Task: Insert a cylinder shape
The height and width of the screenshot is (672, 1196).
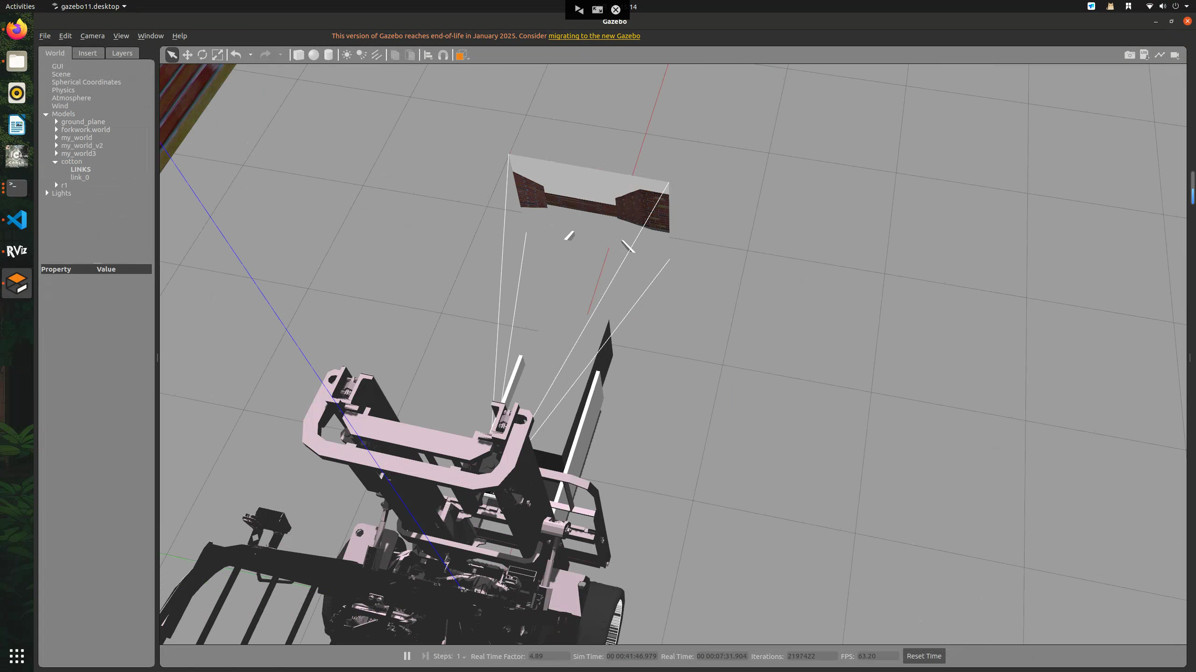Action: 328,55
